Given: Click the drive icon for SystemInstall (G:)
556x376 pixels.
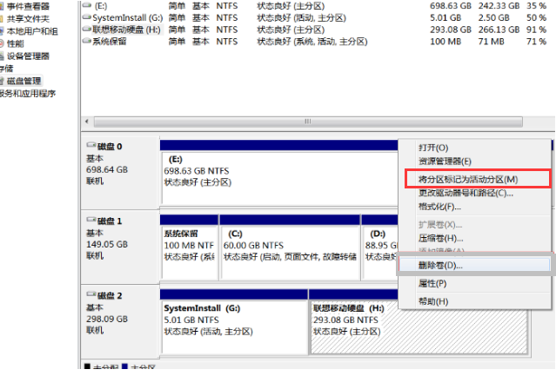Looking at the screenshot, I should click(86, 17).
